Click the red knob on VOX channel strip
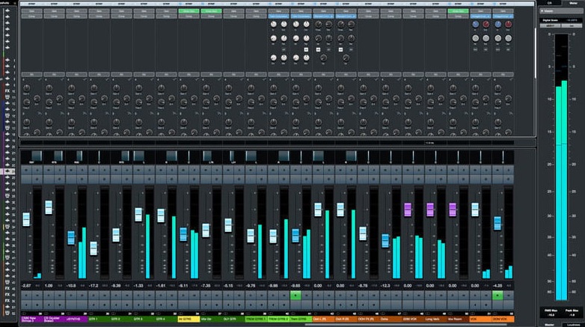Image resolution: width=585 pixels, height=327 pixels. coord(486,24)
